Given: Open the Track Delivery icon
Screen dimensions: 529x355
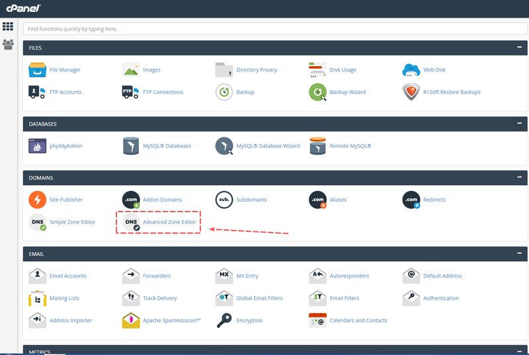Looking at the screenshot, I should 131,298.
